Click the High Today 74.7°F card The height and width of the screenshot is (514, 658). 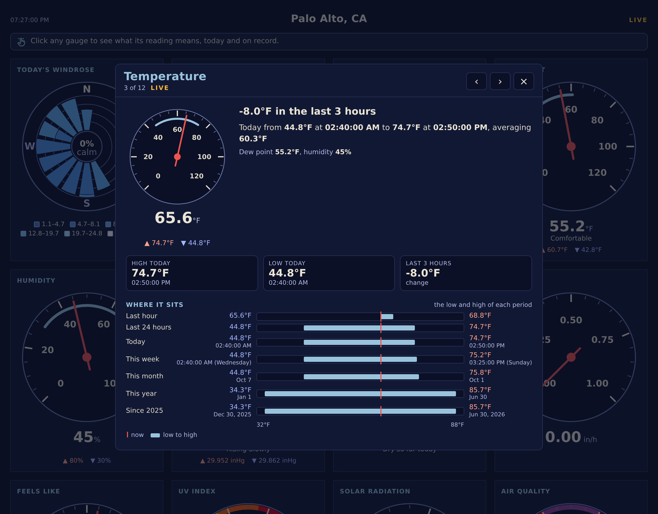[x=191, y=273]
